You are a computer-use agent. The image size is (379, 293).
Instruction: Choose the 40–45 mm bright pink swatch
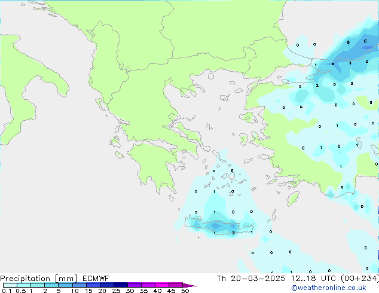point(162,285)
